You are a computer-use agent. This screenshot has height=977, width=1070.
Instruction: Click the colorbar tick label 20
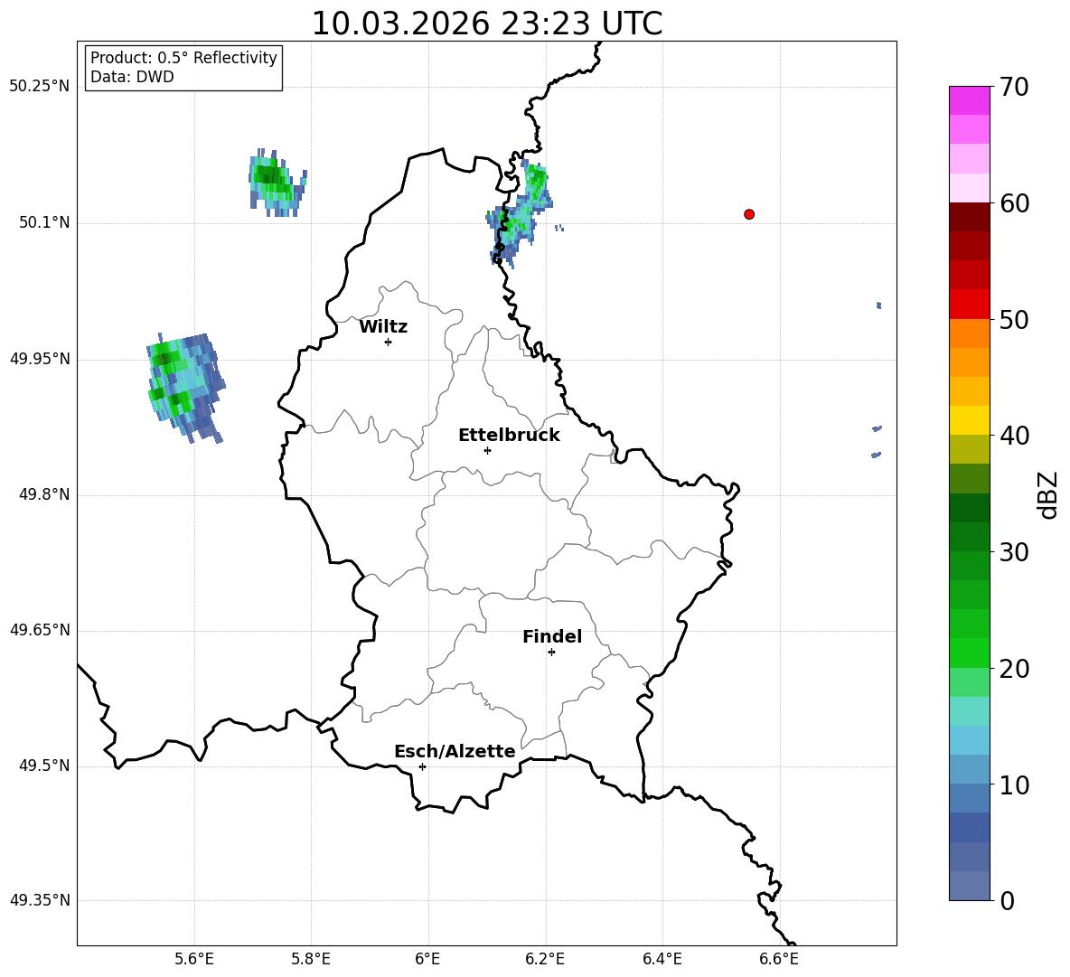point(1014,668)
